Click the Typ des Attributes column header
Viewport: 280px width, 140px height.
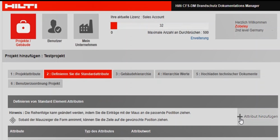(99, 131)
